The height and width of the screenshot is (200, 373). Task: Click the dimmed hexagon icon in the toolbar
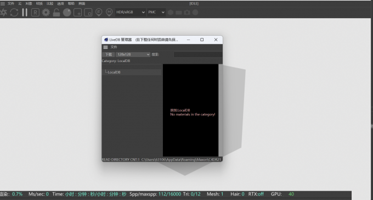coord(171,13)
